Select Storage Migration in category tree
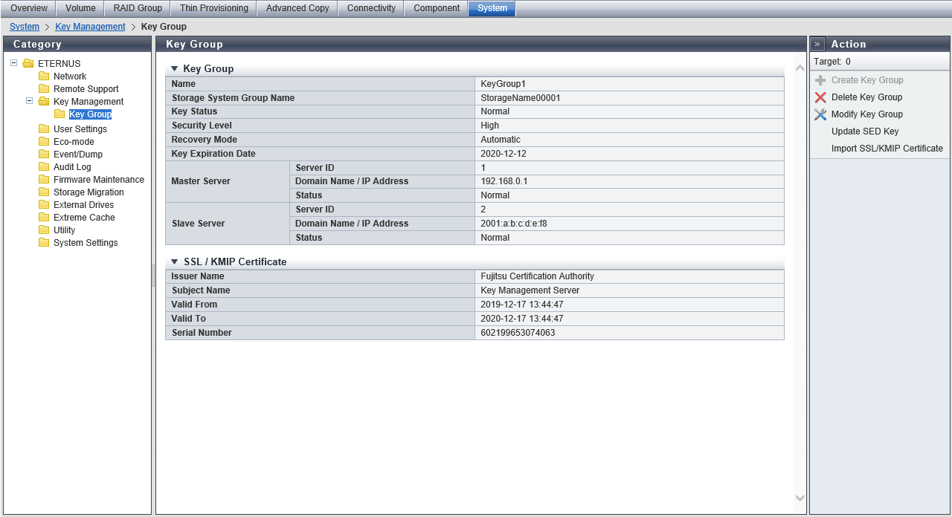This screenshot has width=952, height=517. point(89,192)
